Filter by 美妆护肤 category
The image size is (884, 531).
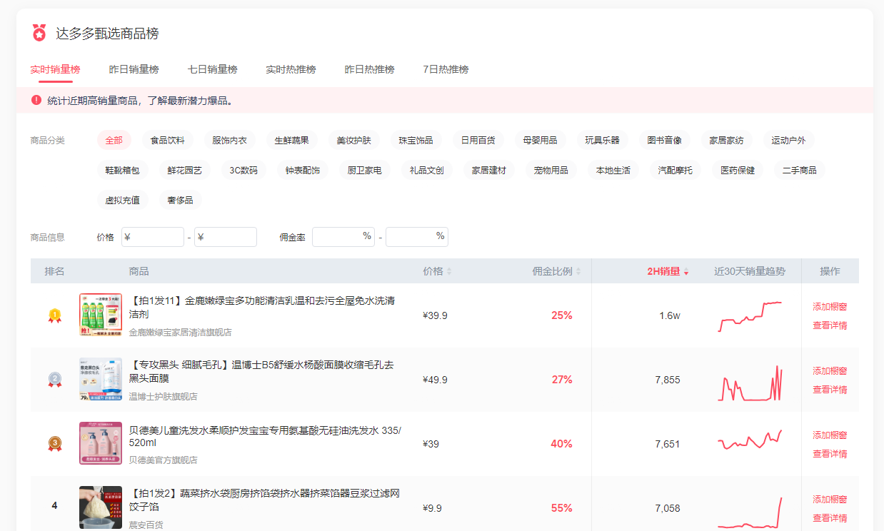[353, 140]
